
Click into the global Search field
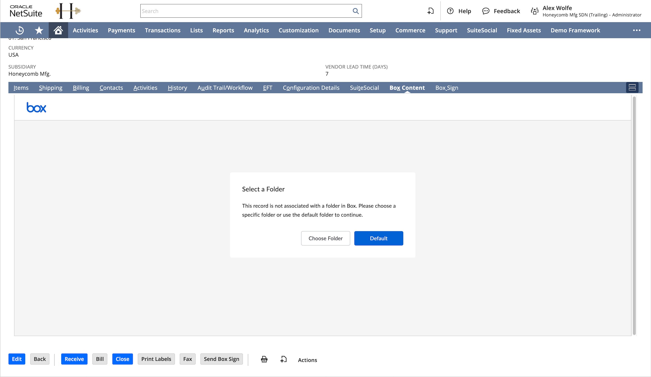(x=245, y=11)
